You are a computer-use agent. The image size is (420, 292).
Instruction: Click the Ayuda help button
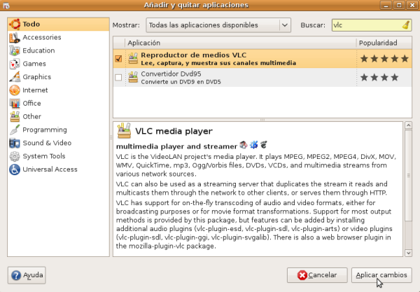point(27,274)
